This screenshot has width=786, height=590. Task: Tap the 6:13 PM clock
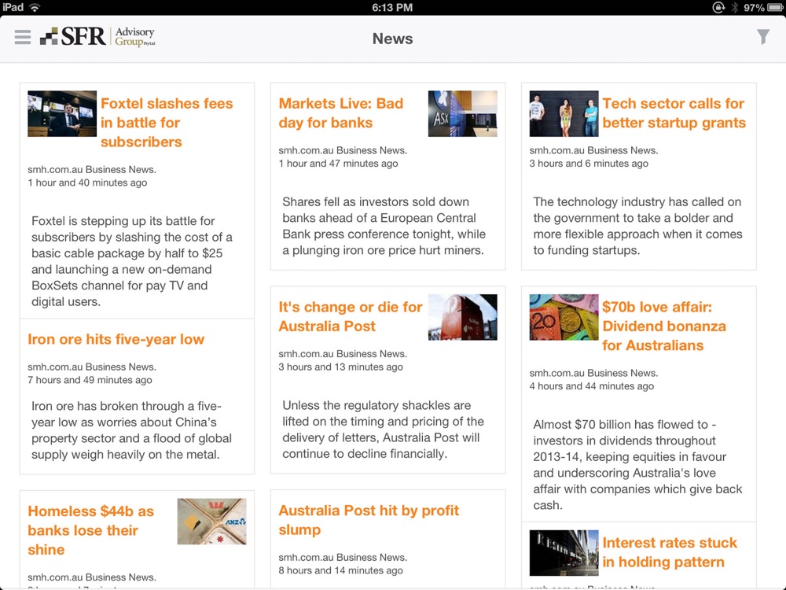coord(392,7)
